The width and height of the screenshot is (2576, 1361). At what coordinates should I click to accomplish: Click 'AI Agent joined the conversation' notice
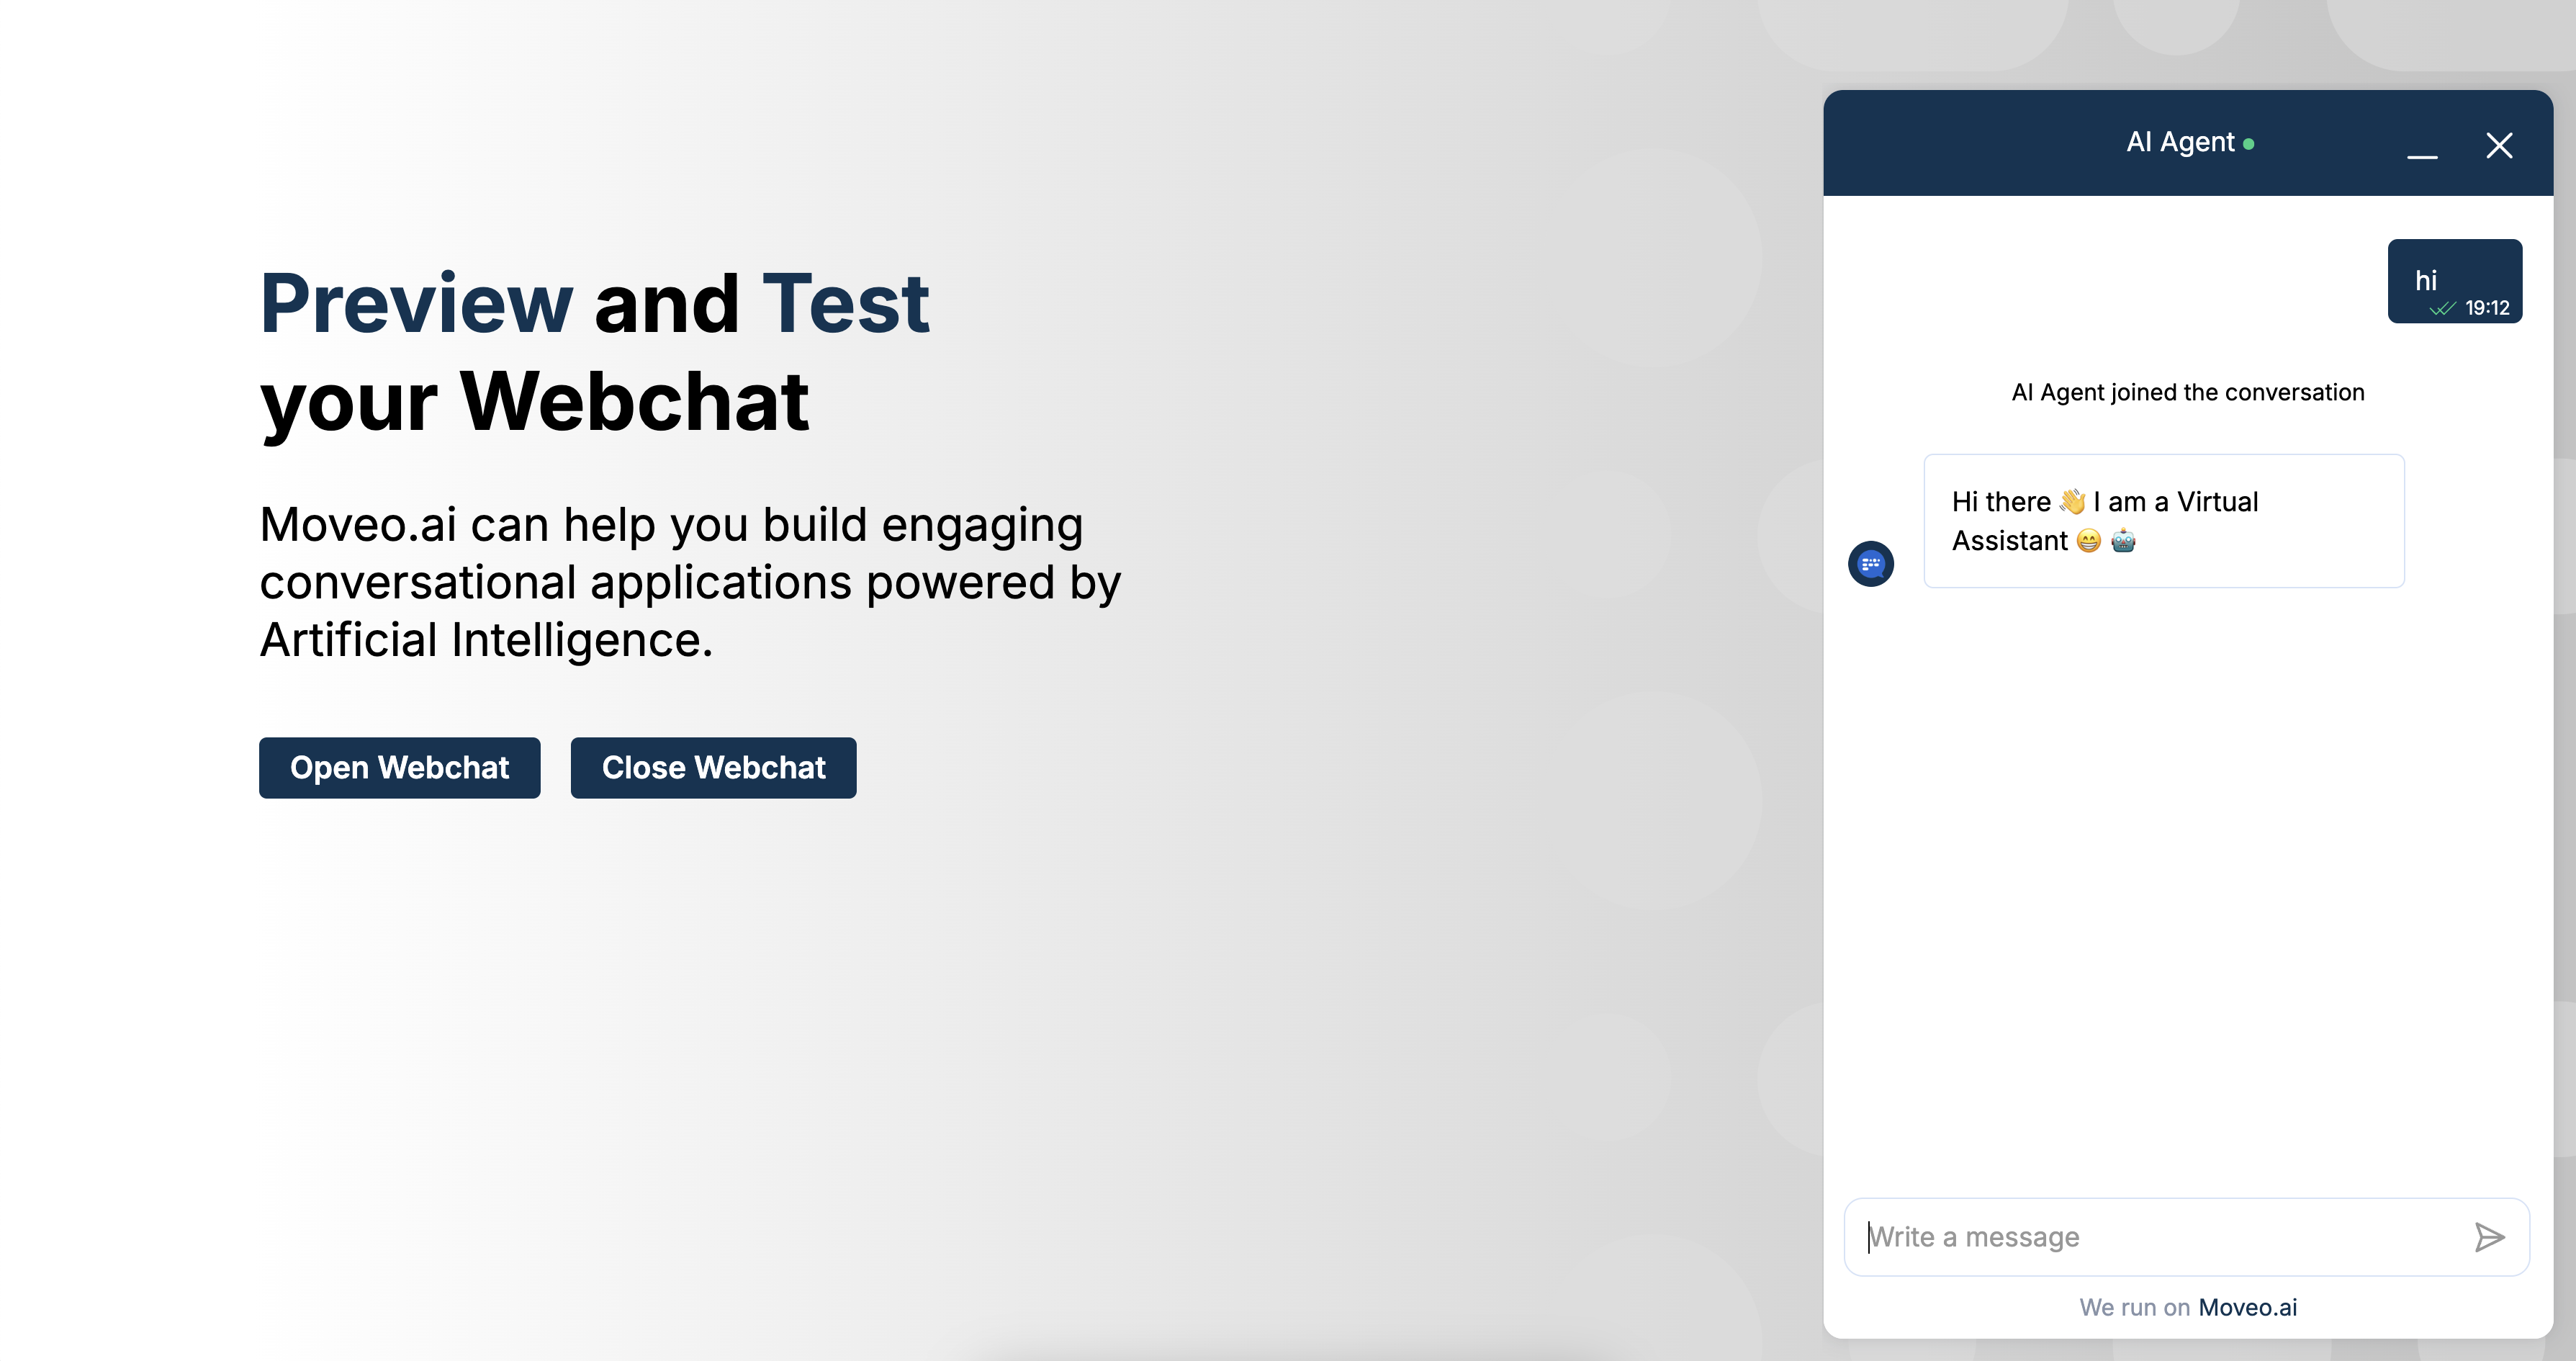(2187, 392)
